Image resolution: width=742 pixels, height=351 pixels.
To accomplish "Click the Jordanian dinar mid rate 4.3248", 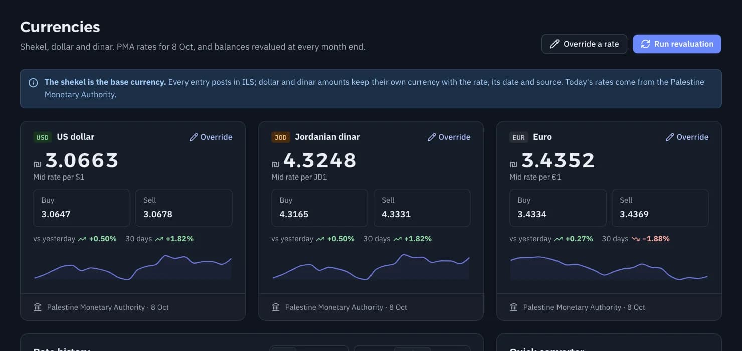I will (320, 161).
